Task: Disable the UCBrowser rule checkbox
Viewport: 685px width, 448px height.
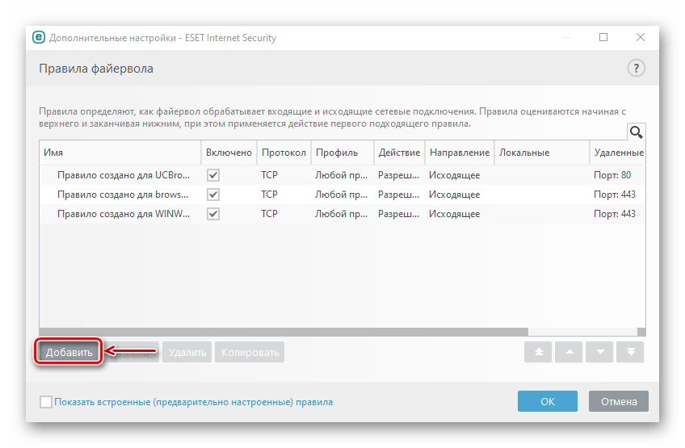Action: [x=213, y=174]
